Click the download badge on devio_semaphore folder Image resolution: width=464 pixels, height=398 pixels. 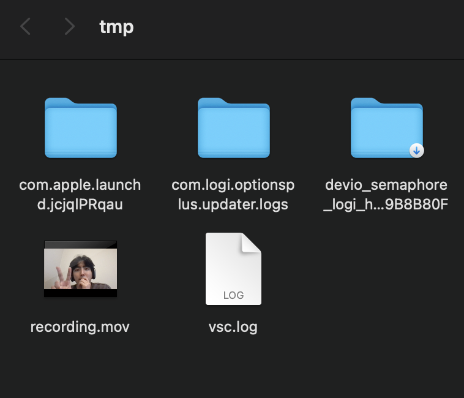(x=417, y=151)
